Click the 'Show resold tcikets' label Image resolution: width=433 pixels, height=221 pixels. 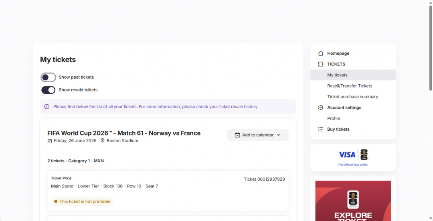[78, 90]
